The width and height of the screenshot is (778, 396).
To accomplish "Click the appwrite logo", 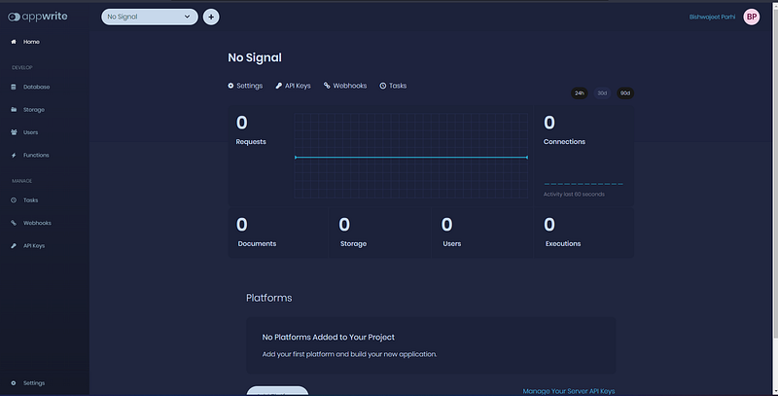I will pyautogui.click(x=38, y=17).
